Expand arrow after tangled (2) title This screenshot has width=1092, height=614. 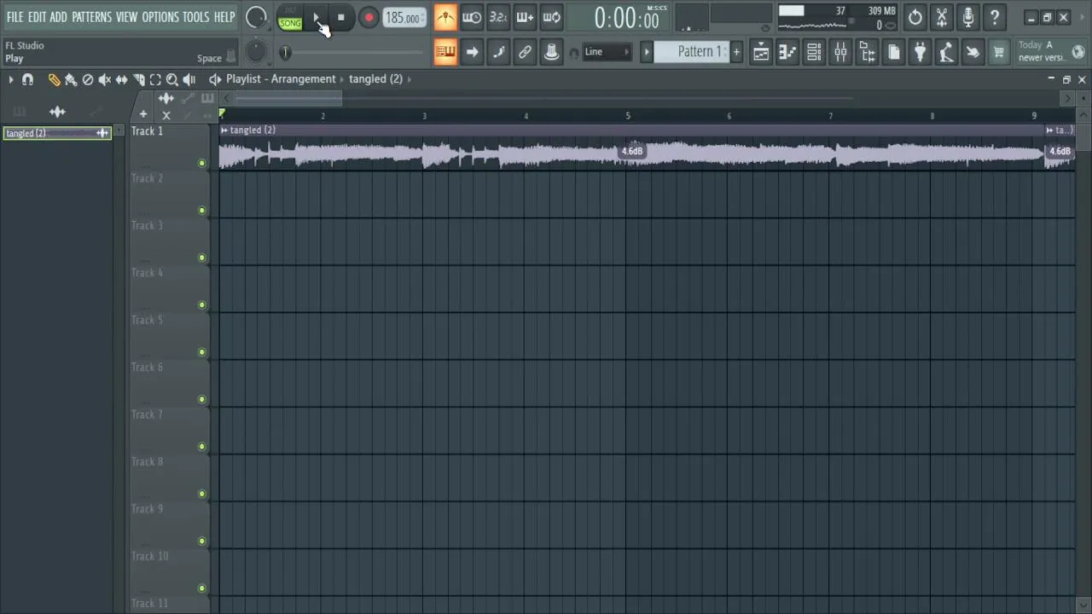(409, 79)
